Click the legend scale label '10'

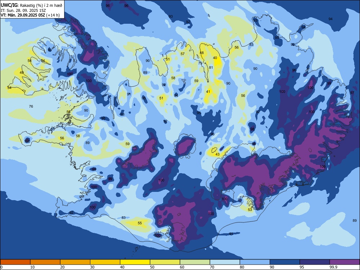coord(32,267)
